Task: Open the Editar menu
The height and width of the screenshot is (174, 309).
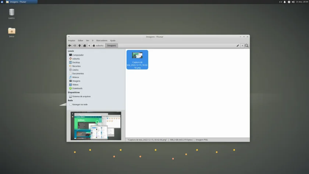Action: (81, 40)
